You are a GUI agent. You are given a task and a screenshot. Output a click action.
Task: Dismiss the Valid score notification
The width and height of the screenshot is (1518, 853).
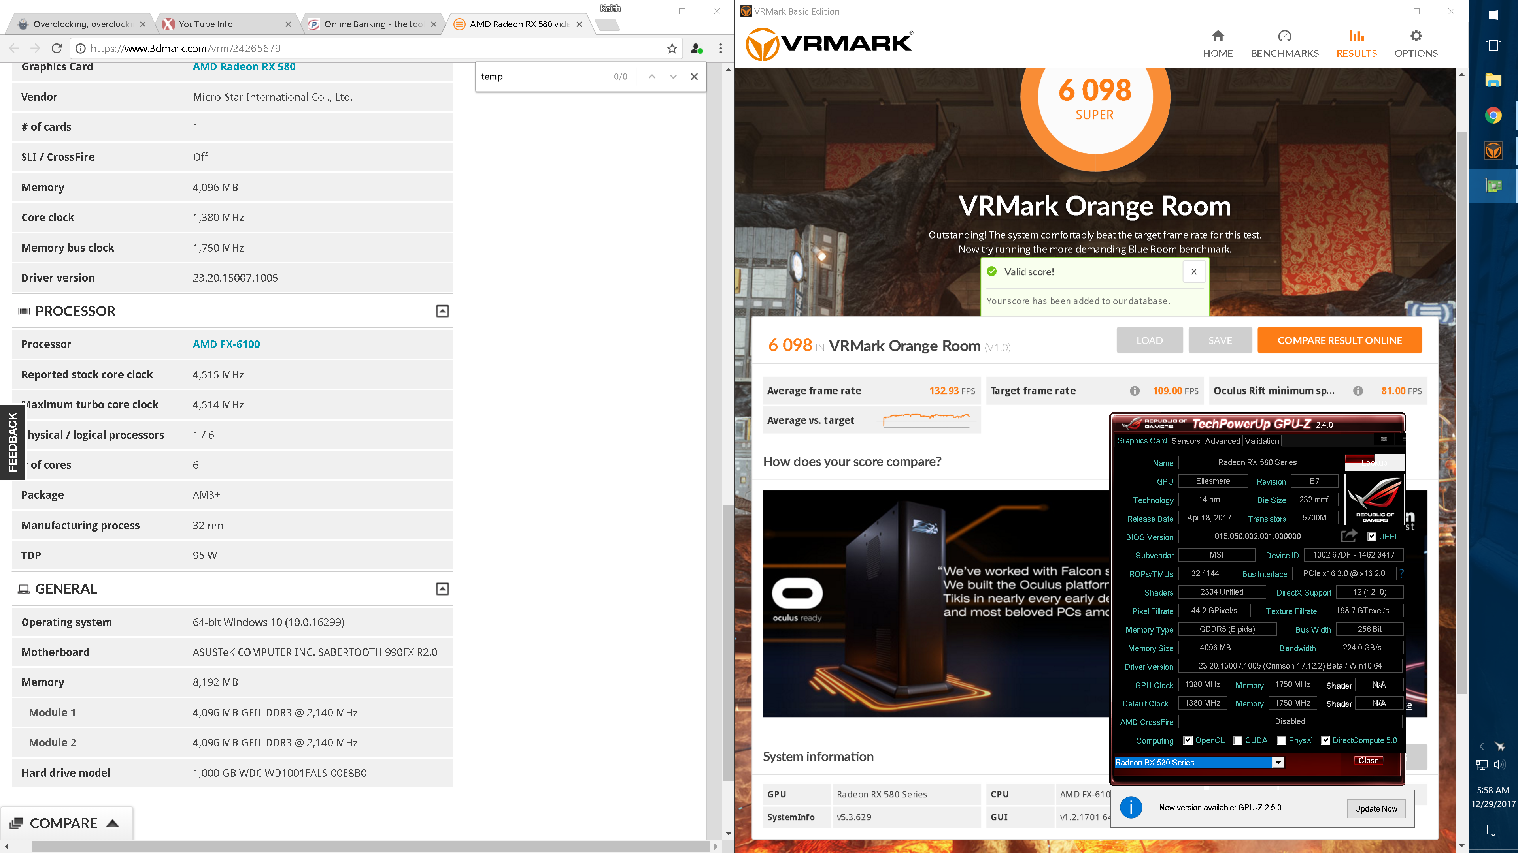click(1193, 271)
